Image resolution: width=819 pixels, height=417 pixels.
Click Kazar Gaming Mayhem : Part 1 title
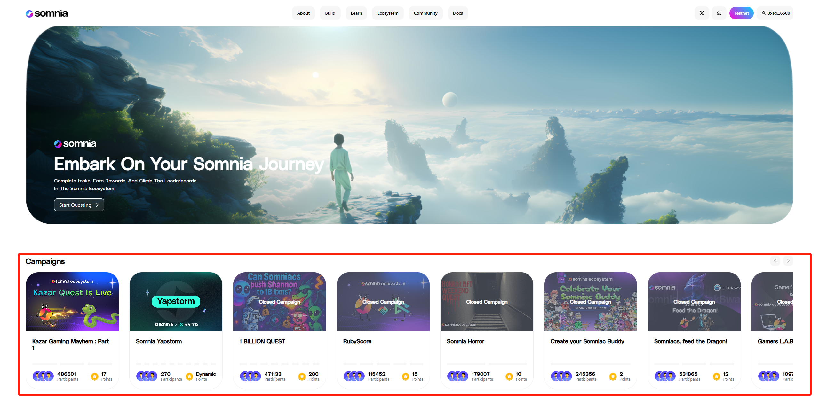tap(71, 344)
